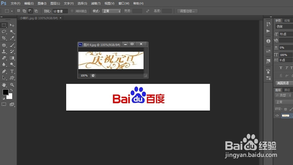Select the Clone Stamp tool
The width and height of the screenshot is (293, 165).
click(4, 51)
